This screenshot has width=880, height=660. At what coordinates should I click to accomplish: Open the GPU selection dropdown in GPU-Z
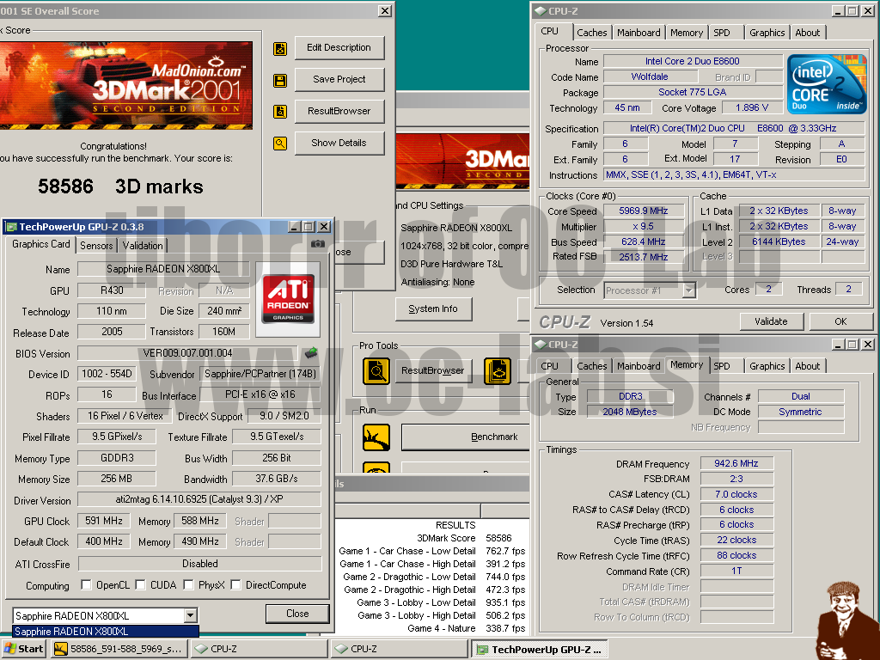coord(191,615)
